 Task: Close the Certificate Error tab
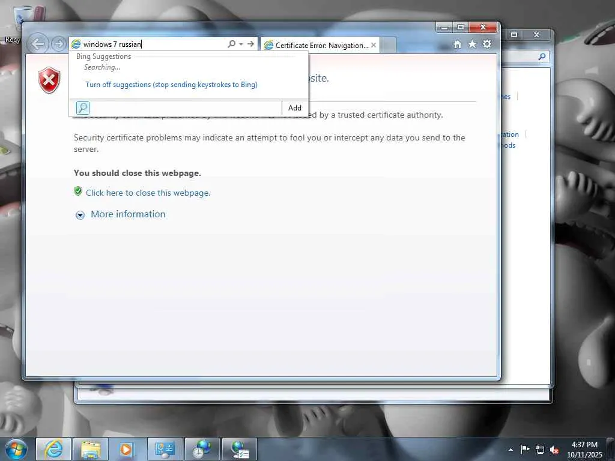click(374, 45)
